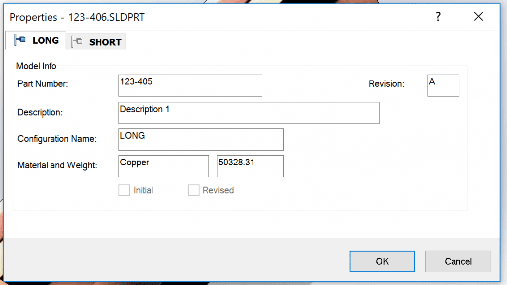Click the Revised label text

point(218,190)
